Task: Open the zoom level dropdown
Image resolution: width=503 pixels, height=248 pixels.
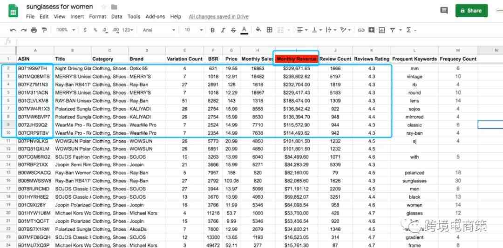Action: 66,30
